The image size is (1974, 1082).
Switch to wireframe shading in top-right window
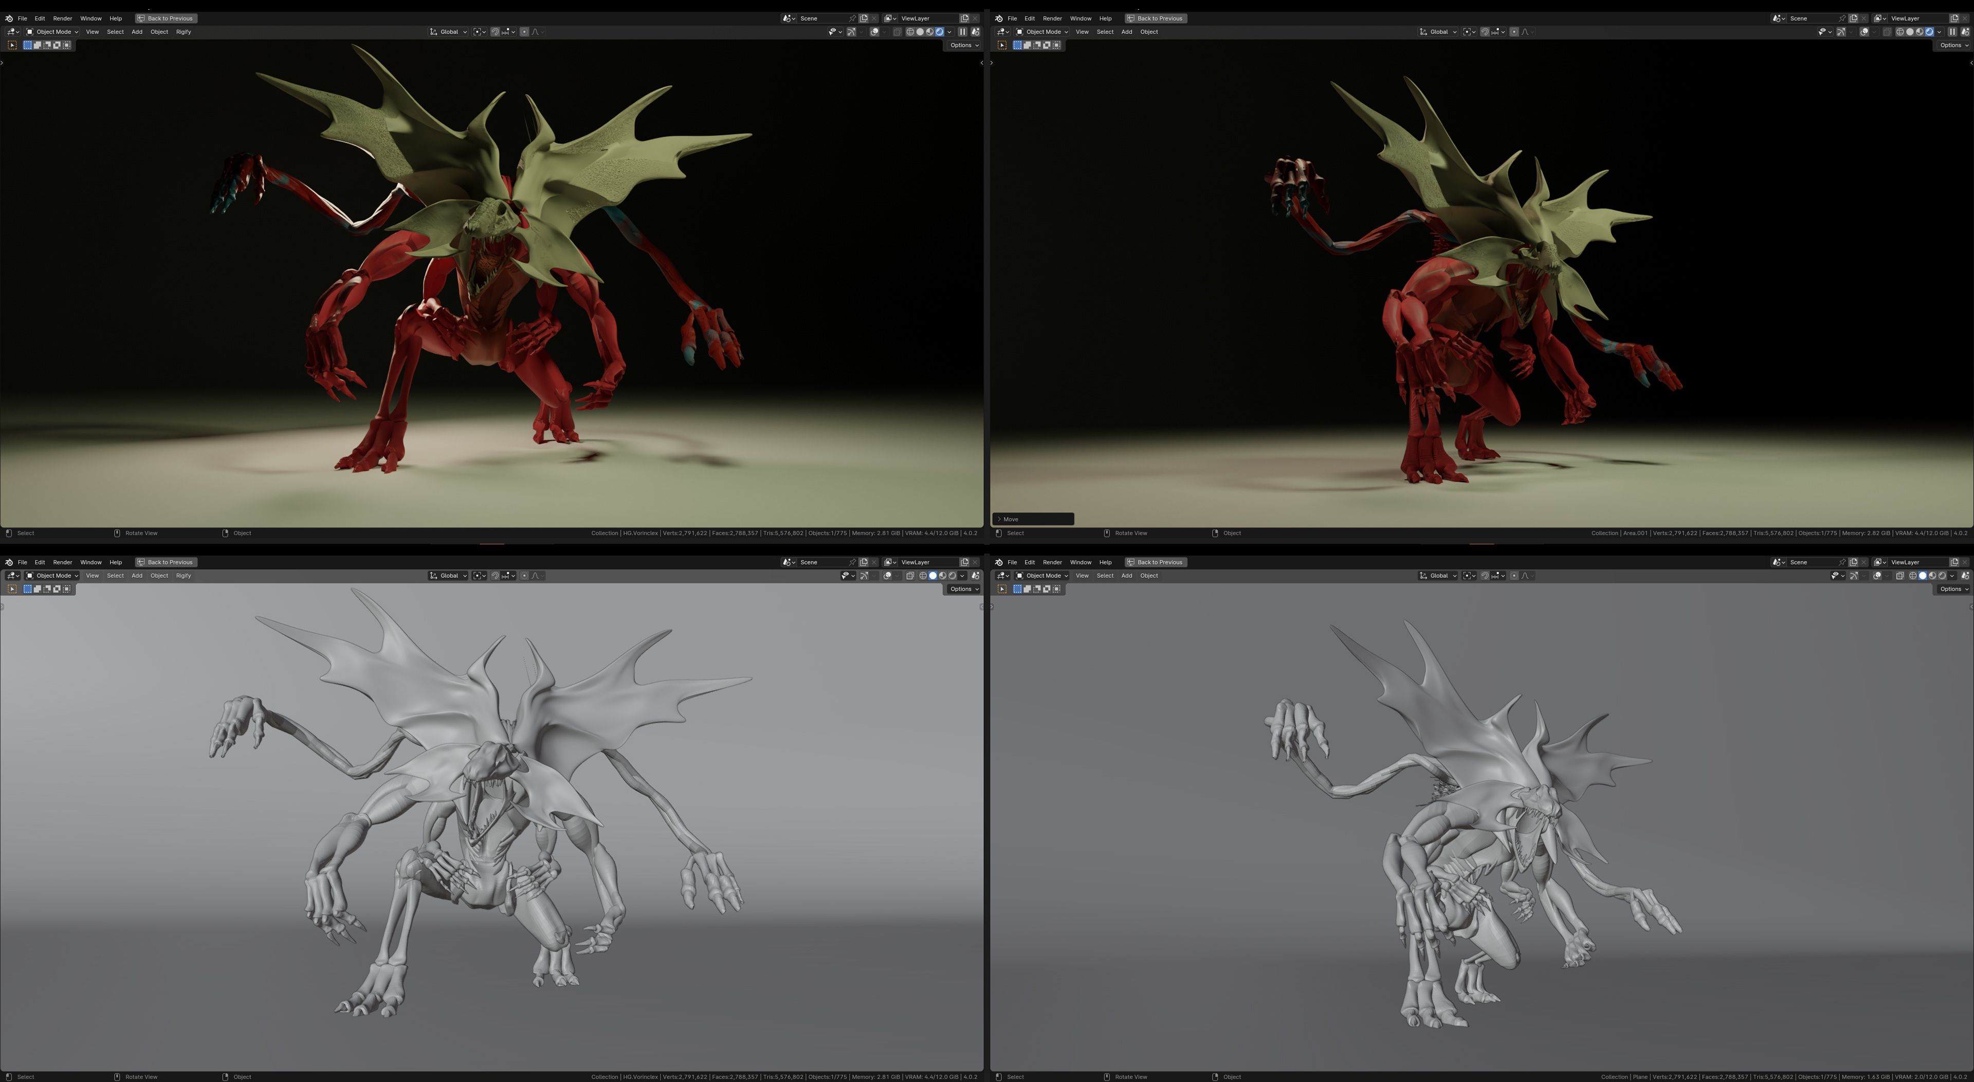pyautogui.click(x=1899, y=32)
